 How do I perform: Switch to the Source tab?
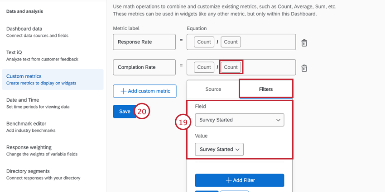coord(213,89)
